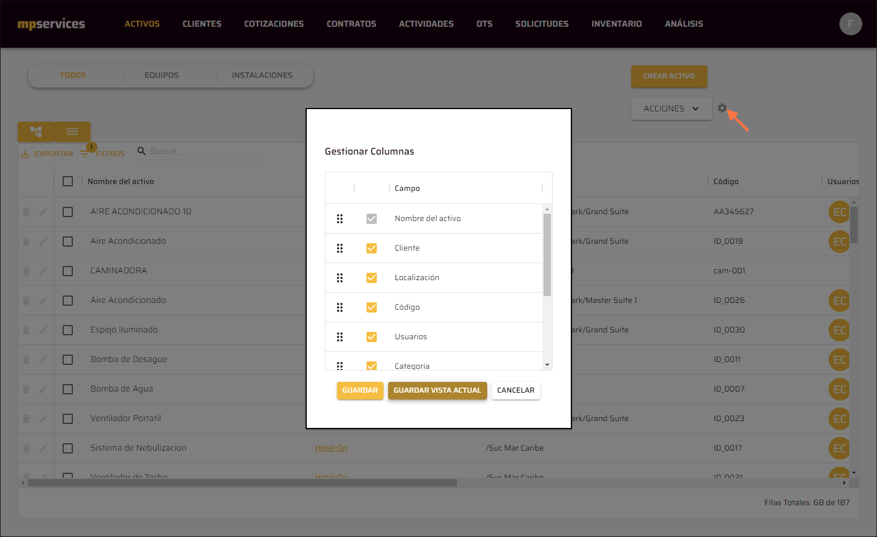Uncheck the Usuarios column checkbox
This screenshot has width=877, height=537.
[372, 337]
